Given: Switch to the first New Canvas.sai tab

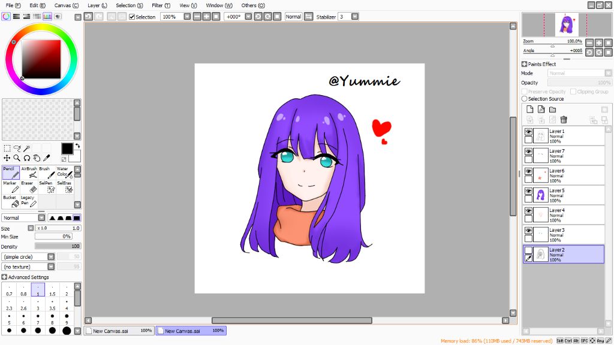Looking at the screenshot, I should click(x=119, y=331).
